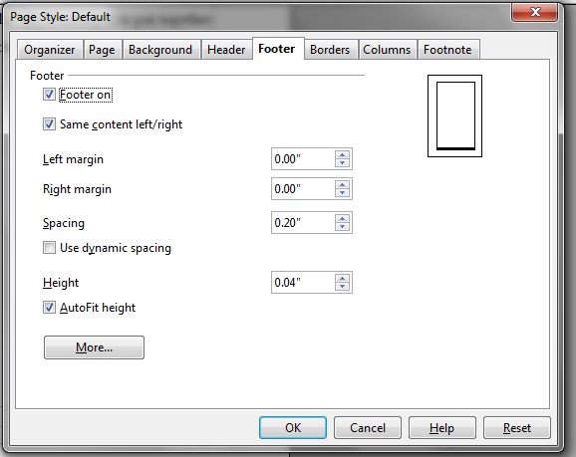Decrease the Spacing value down arrow
Viewport: 576px width, 457px height.
[x=342, y=226]
